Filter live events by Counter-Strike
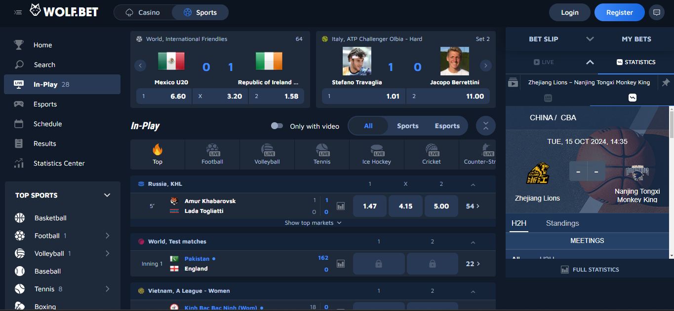Screen dimensions: 674x311 pyautogui.click(x=478, y=154)
